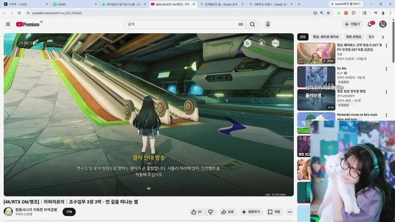This screenshot has height=222, width=395.
Task: Save the video with 저장
Action: [274, 212]
